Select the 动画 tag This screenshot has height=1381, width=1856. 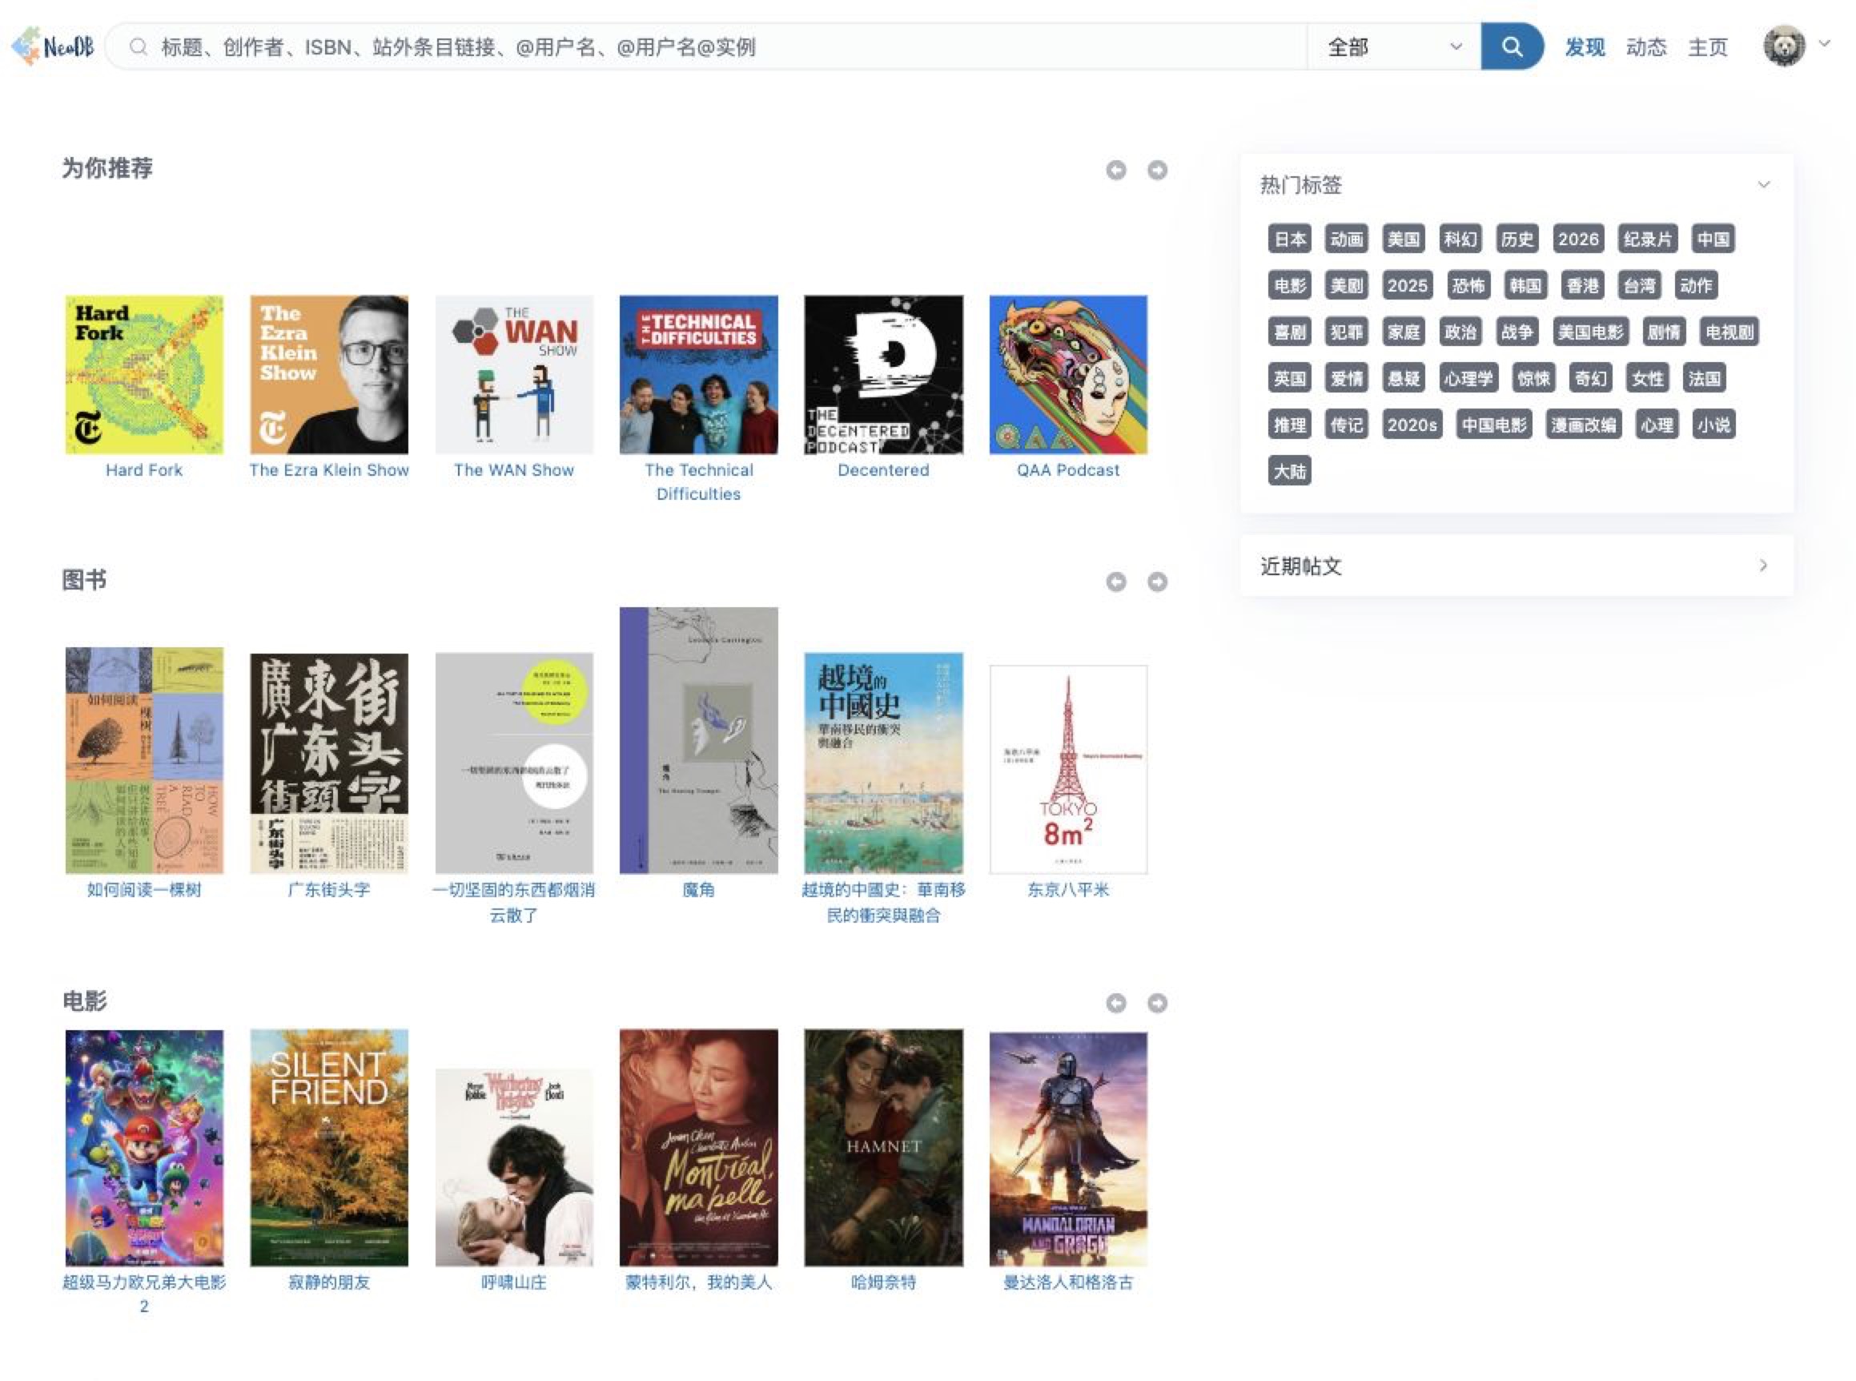coord(1346,239)
